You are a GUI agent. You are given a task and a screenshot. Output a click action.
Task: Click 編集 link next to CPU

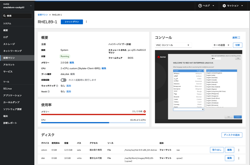pos(104,68)
